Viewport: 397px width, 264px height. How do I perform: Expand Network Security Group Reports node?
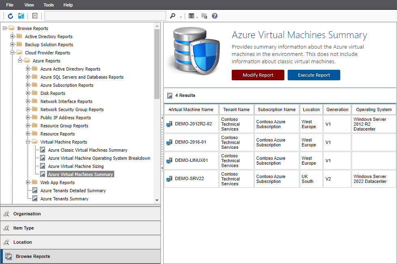[28, 109]
